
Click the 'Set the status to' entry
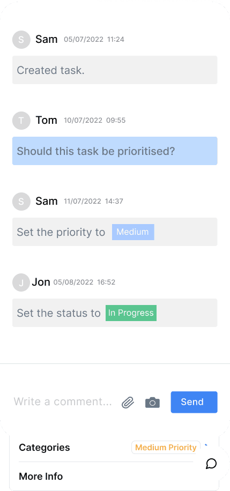pos(115,313)
